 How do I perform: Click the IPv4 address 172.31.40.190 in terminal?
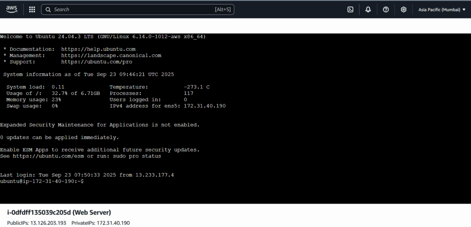click(205, 106)
